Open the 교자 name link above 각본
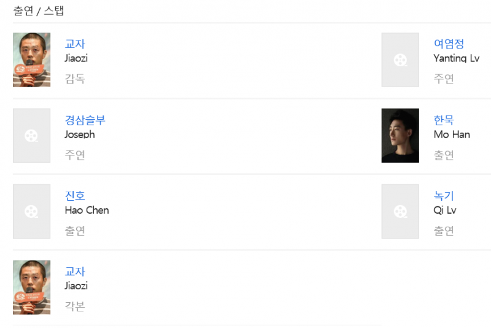Screen dimensions: 491x328 point(75,271)
